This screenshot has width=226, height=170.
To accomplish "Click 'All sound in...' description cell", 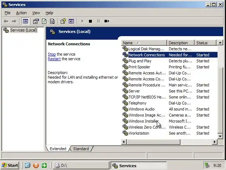I will 180,109.
